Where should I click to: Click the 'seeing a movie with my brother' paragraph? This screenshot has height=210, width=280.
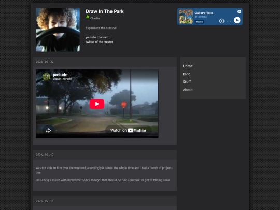click(103, 180)
